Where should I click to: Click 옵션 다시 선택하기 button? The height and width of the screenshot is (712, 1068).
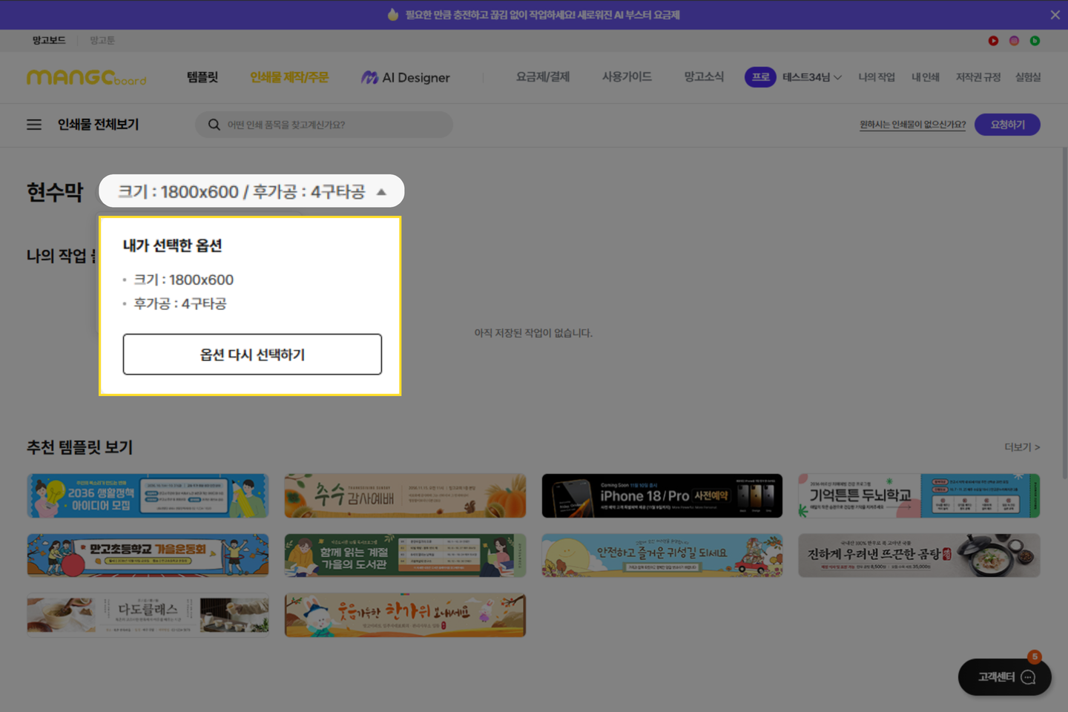tap(252, 355)
